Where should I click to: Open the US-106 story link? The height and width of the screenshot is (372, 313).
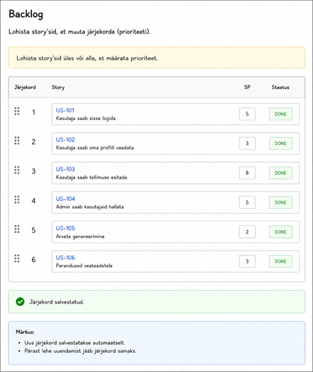[x=65, y=257]
